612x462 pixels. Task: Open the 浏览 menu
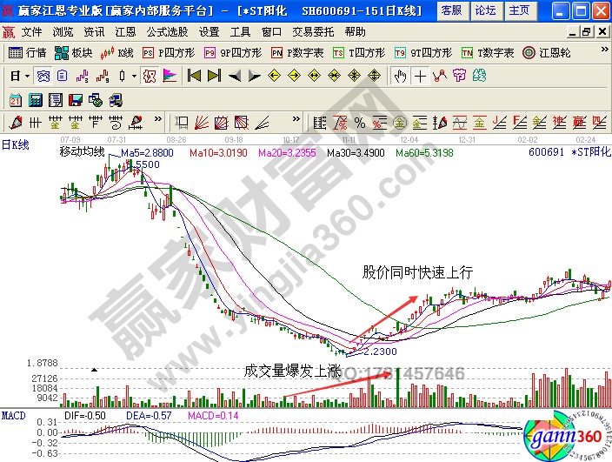coord(63,32)
